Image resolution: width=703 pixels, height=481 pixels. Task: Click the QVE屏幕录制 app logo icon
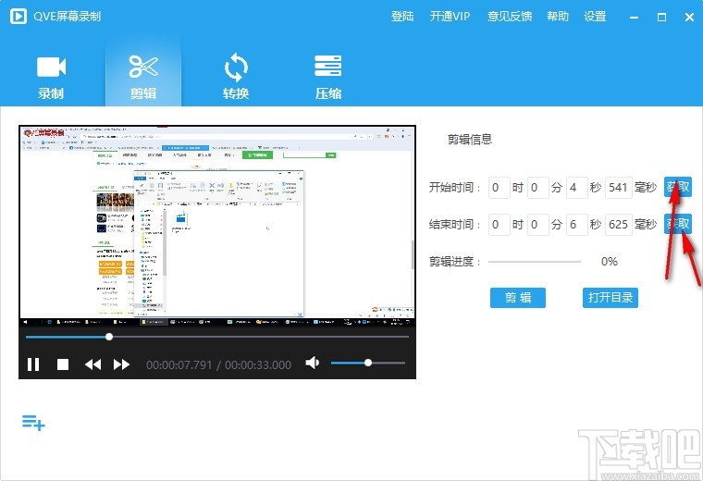pos(18,17)
